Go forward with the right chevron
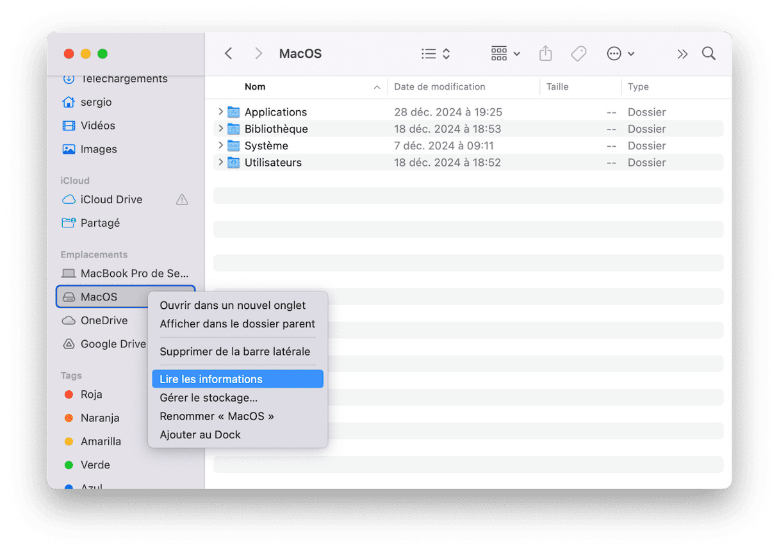 (258, 54)
